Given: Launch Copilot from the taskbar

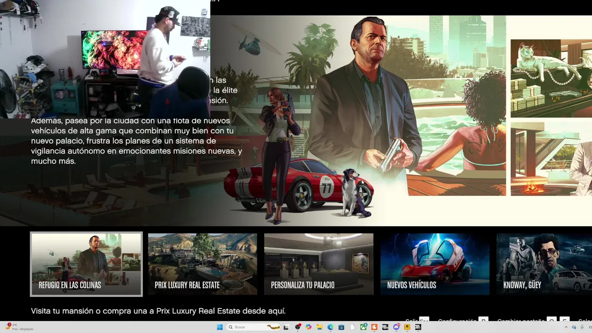Looking at the screenshot, I should [x=308, y=327].
